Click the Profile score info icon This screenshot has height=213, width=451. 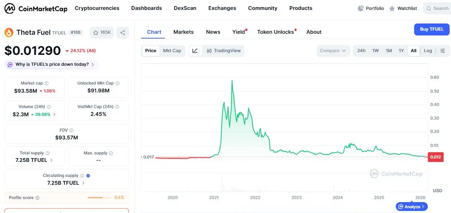tap(37, 198)
